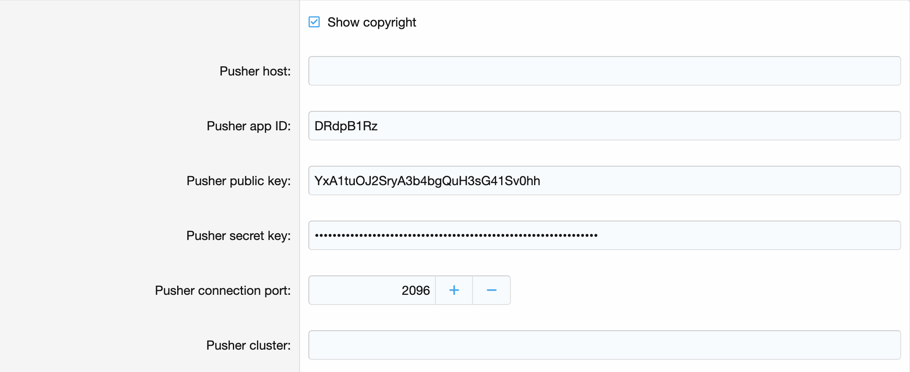Click the Pusher host label
The width and height of the screenshot is (910, 372).
coord(254,71)
